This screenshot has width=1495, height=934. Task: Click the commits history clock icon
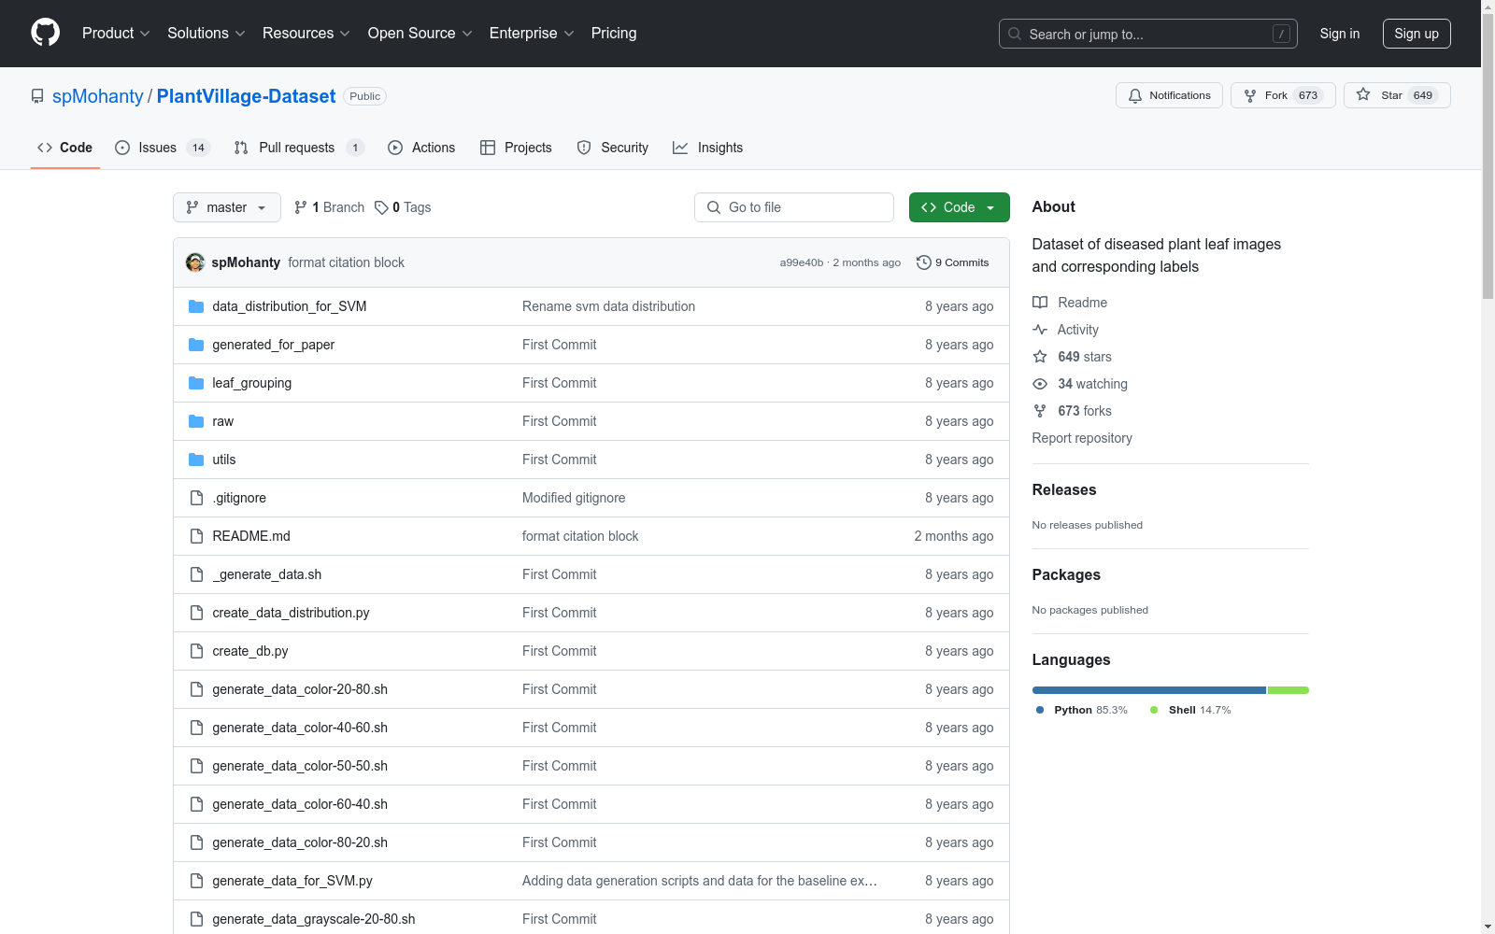tap(924, 262)
